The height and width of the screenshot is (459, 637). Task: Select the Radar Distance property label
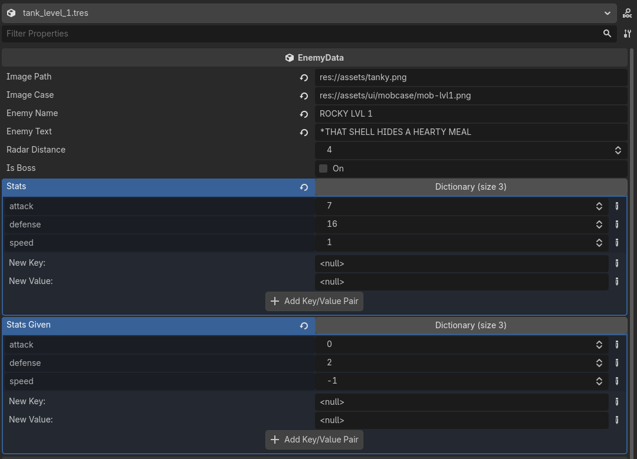(36, 150)
